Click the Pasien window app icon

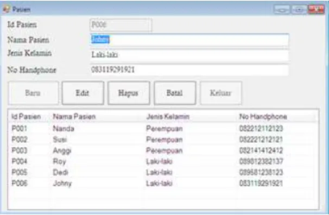pyautogui.click(x=6, y=9)
